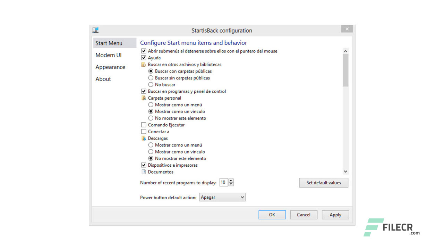444x250 pixels.
Task: Choose No mostrar este elemento for Descargas
Action: (151, 158)
